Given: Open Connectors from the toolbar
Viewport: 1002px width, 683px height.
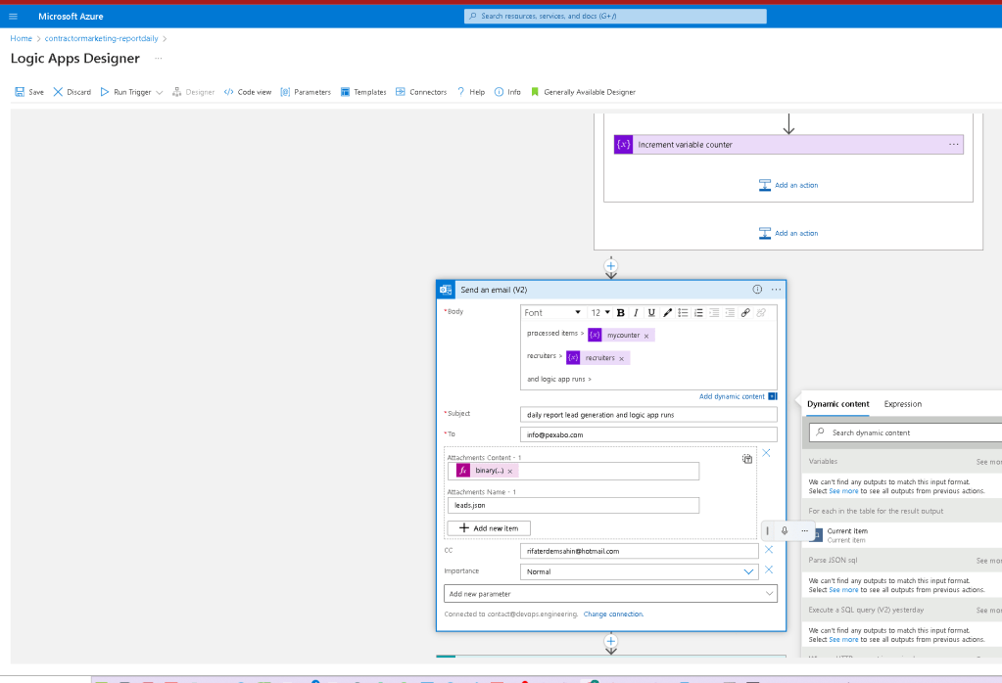Looking at the screenshot, I should click(421, 92).
